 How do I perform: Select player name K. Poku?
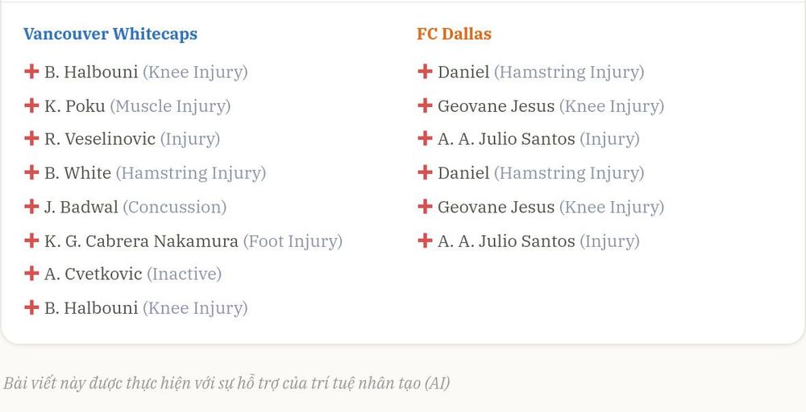(74, 105)
